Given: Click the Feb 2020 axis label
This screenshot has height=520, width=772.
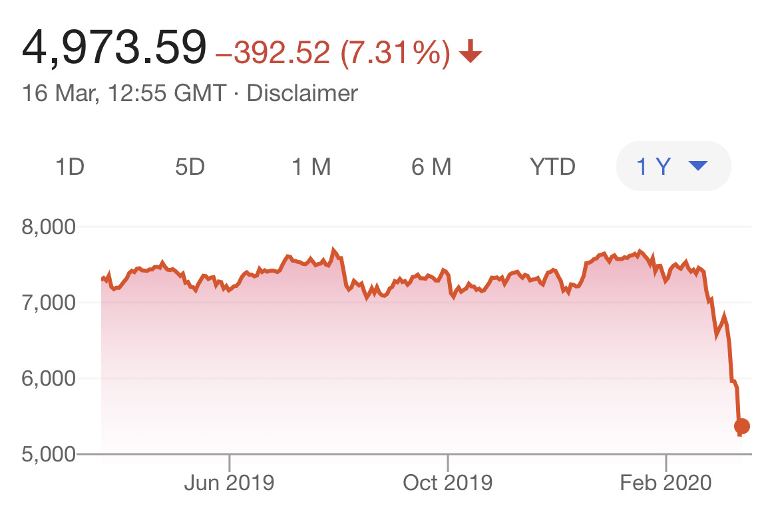Looking at the screenshot, I should tap(666, 482).
